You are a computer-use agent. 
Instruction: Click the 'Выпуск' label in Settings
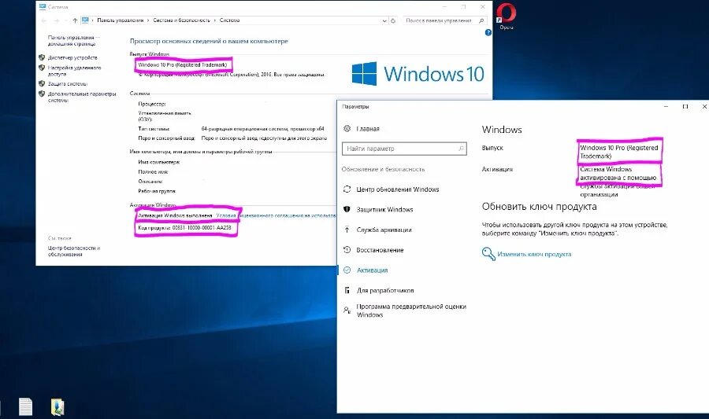point(492,148)
